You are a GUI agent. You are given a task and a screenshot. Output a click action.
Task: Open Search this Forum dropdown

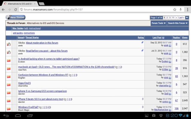click(x=178, y=23)
